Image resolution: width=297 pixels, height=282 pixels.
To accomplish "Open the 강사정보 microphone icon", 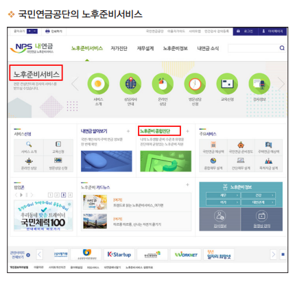I will tap(259, 84).
